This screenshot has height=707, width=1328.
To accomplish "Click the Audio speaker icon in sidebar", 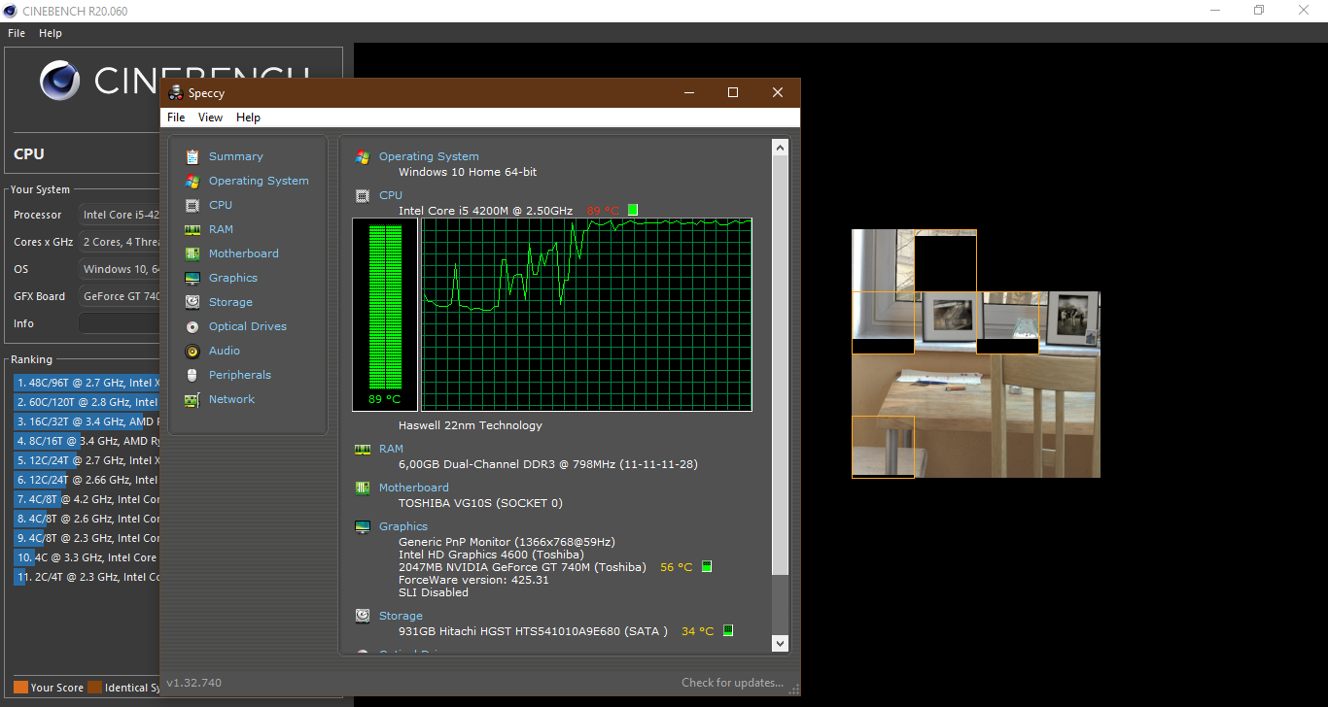I will pos(192,351).
